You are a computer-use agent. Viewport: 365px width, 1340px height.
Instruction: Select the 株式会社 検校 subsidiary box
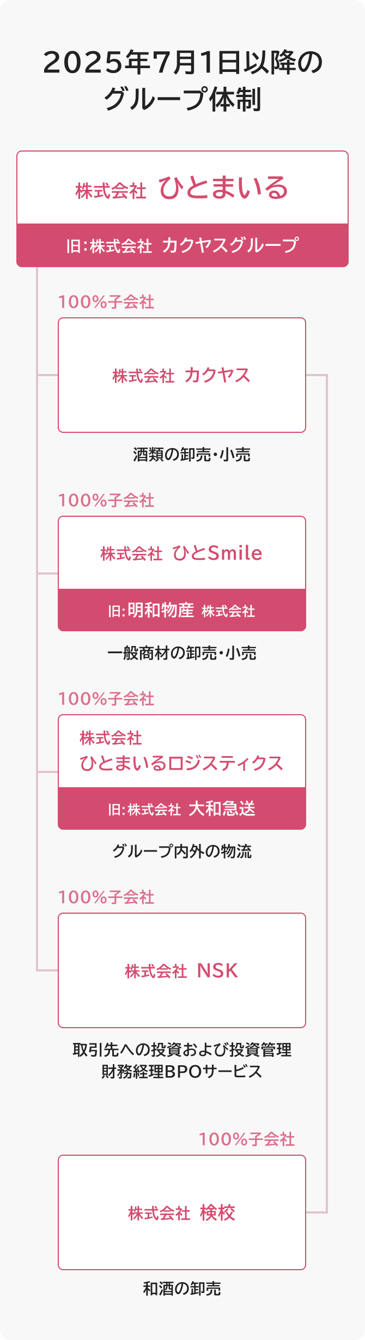tap(182, 1212)
